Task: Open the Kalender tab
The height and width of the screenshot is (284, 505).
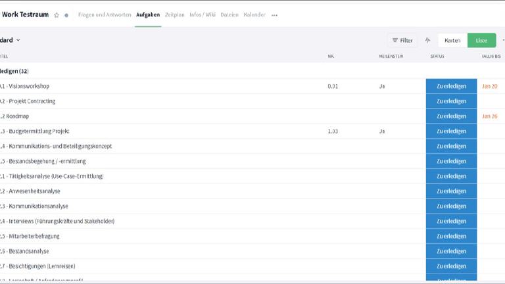Action: (x=254, y=14)
